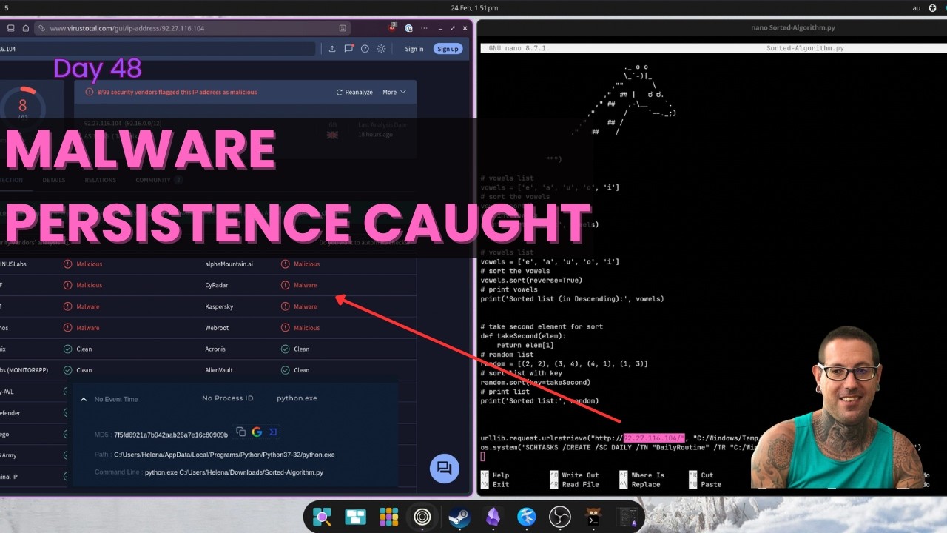Viewport: 947px width, 533px height.
Task: Open the red ad-blocker extension icon
Action: 394,28
